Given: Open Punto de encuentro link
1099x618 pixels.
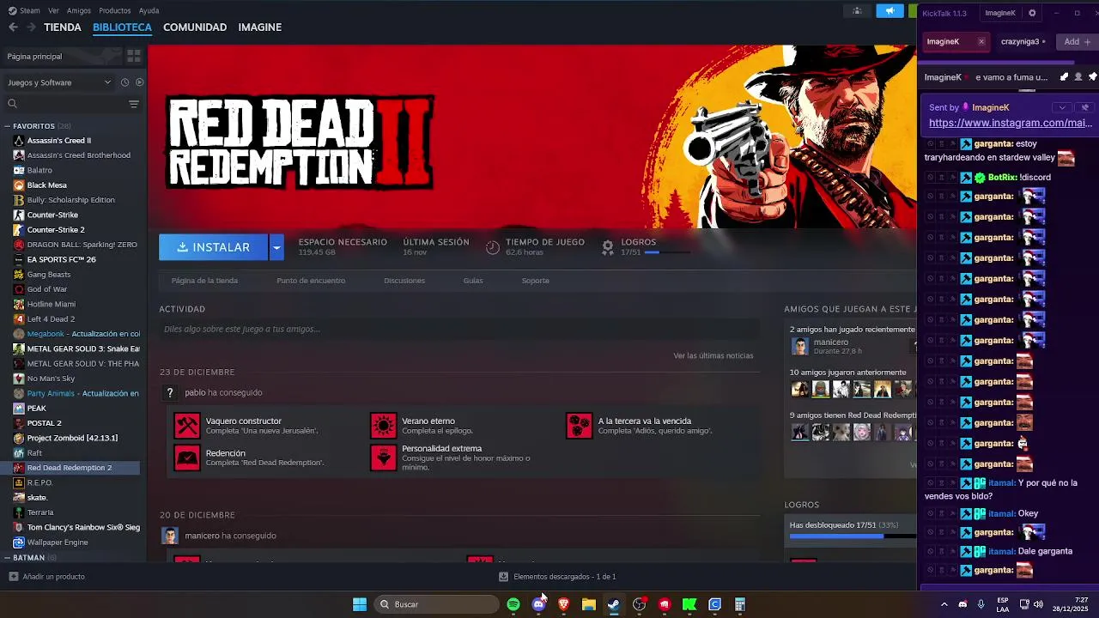Looking at the screenshot, I should pyautogui.click(x=311, y=281).
